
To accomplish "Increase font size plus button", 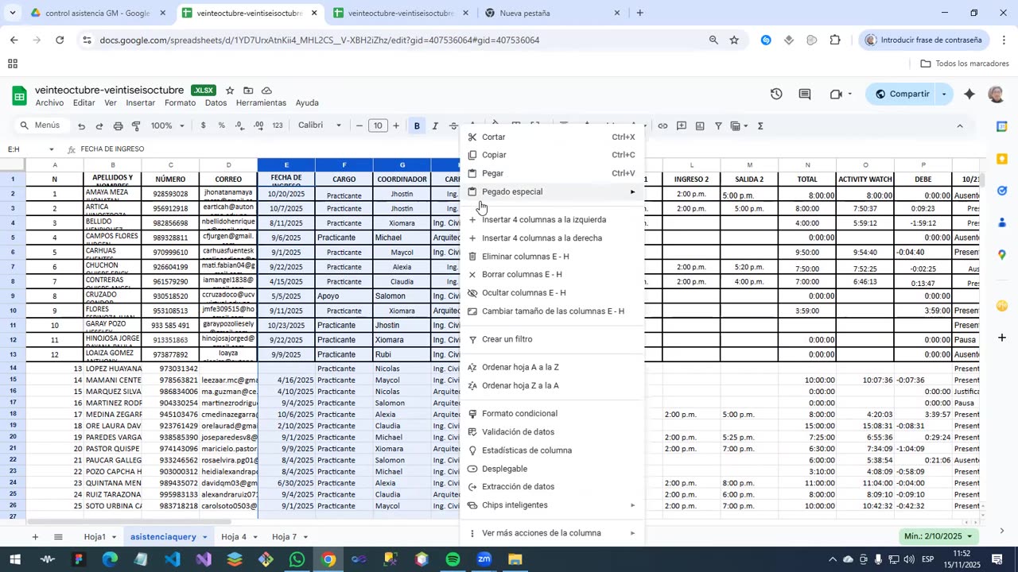I will point(396,126).
